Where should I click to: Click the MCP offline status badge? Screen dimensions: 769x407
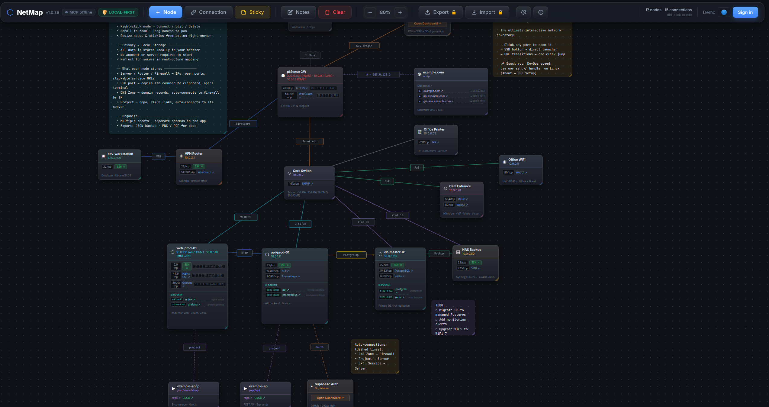[x=79, y=12]
